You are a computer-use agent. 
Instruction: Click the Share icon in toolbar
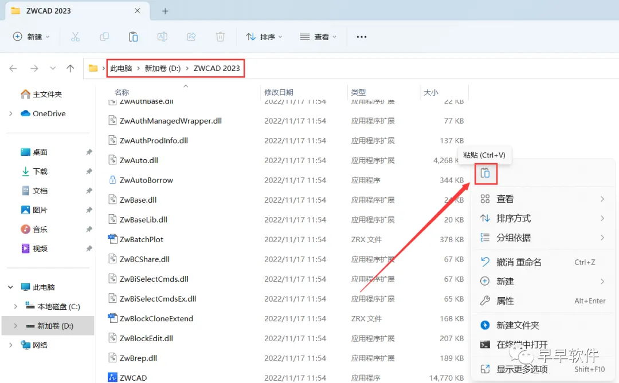[x=191, y=37]
